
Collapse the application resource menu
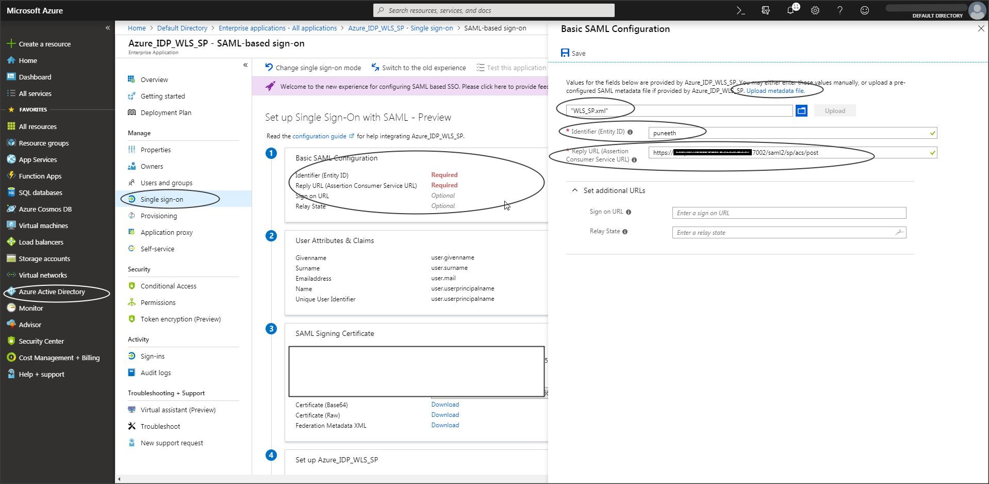click(245, 65)
